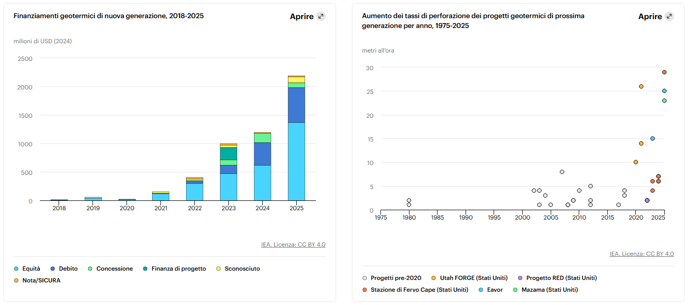Click the highest red scatter point in 2025
The image size is (688, 305).
coord(664,72)
